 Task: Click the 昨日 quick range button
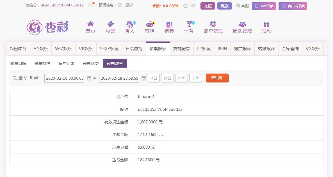click(x=167, y=78)
